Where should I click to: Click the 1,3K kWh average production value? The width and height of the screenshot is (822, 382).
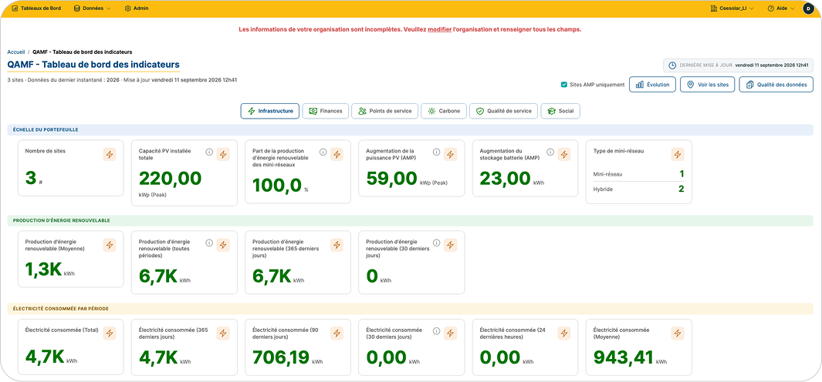click(x=43, y=270)
